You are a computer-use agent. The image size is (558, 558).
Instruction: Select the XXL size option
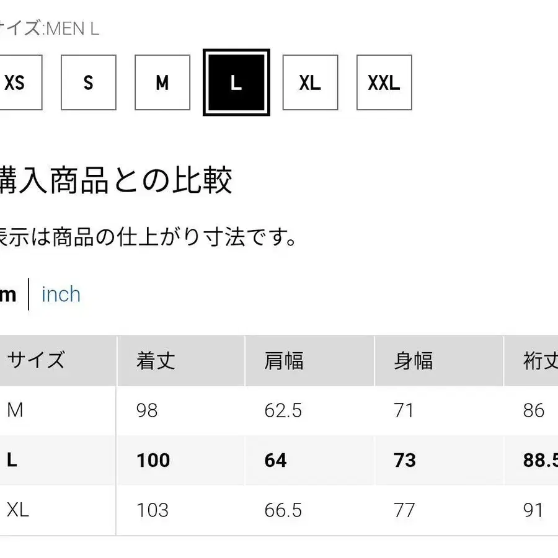384,82
